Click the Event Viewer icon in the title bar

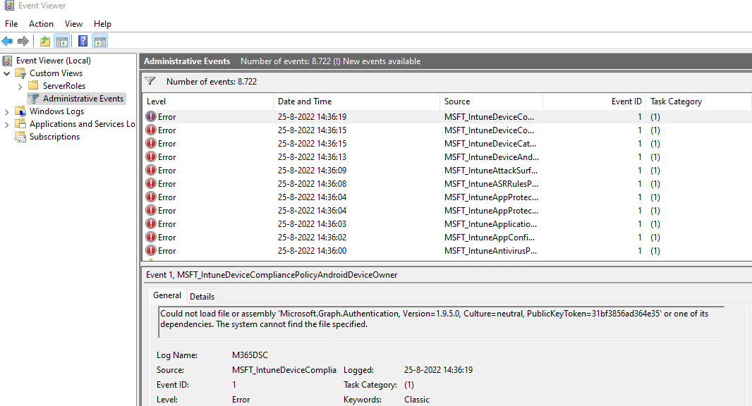7,5
